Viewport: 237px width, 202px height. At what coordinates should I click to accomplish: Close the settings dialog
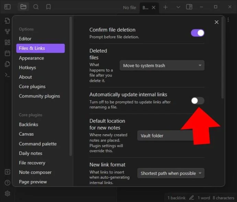216,22
